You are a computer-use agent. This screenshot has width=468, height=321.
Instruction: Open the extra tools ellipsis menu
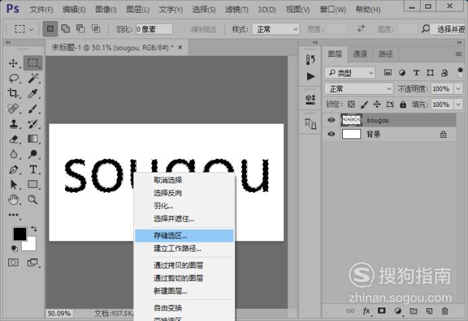tap(14, 215)
